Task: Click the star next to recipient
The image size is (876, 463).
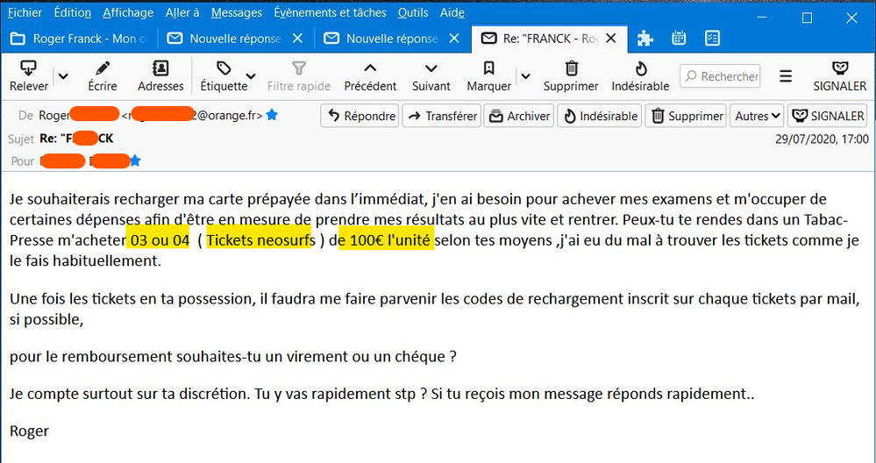Action: 135,161
